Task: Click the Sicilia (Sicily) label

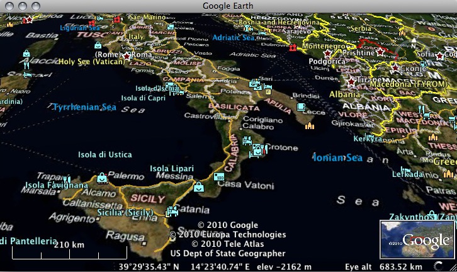Action: click(125, 213)
